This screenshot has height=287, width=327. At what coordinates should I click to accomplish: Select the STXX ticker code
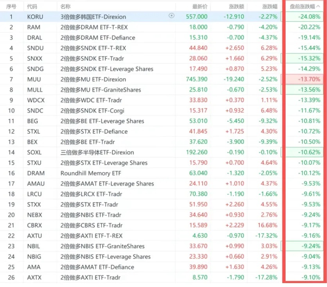coord(34,204)
